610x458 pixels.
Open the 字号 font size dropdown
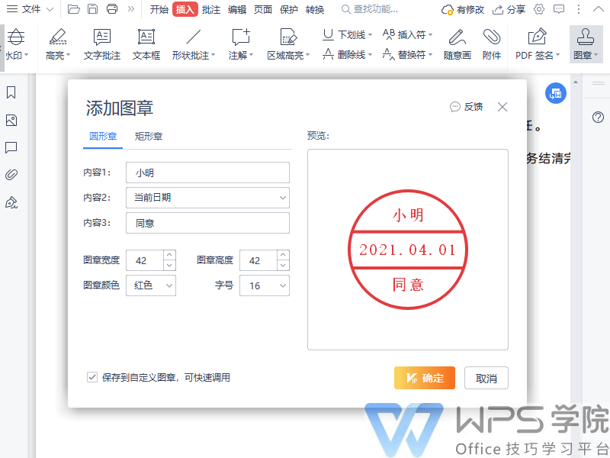click(x=264, y=285)
